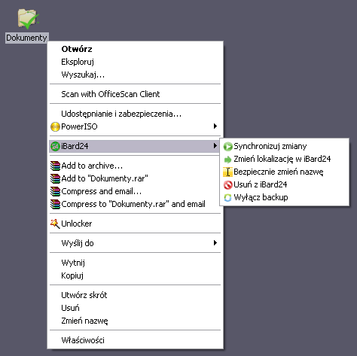Click the Unlocker magic wand icon
The width and height of the screenshot is (357, 356).
pos(55,224)
